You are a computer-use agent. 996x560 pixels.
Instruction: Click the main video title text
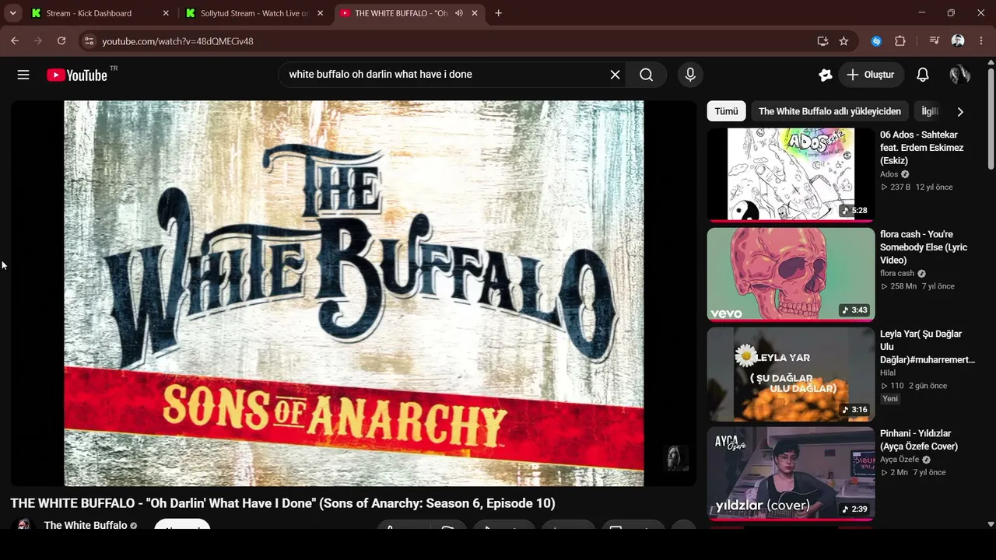point(282,503)
